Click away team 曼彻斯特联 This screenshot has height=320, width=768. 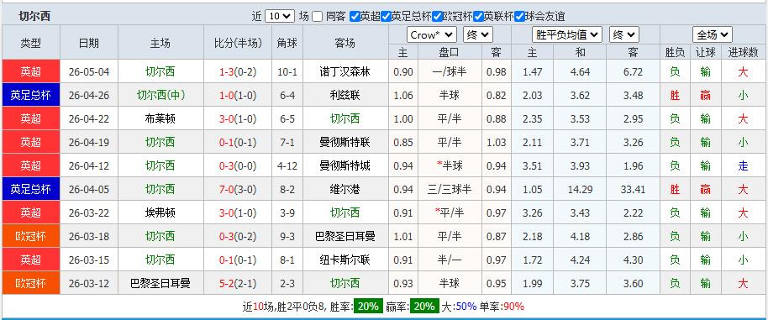click(345, 143)
